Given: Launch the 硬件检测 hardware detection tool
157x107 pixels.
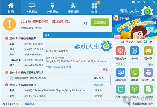Looking at the screenshot, I should pyautogui.click(x=121, y=73).
